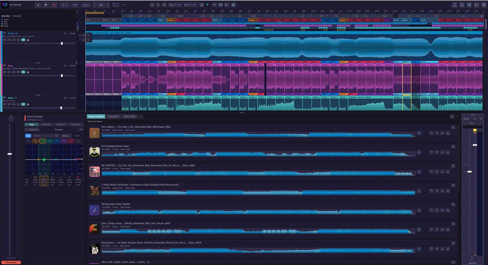This screenshot has width=488, height=265.
Task: Solo the Bass track
Action: coord(9,72)
